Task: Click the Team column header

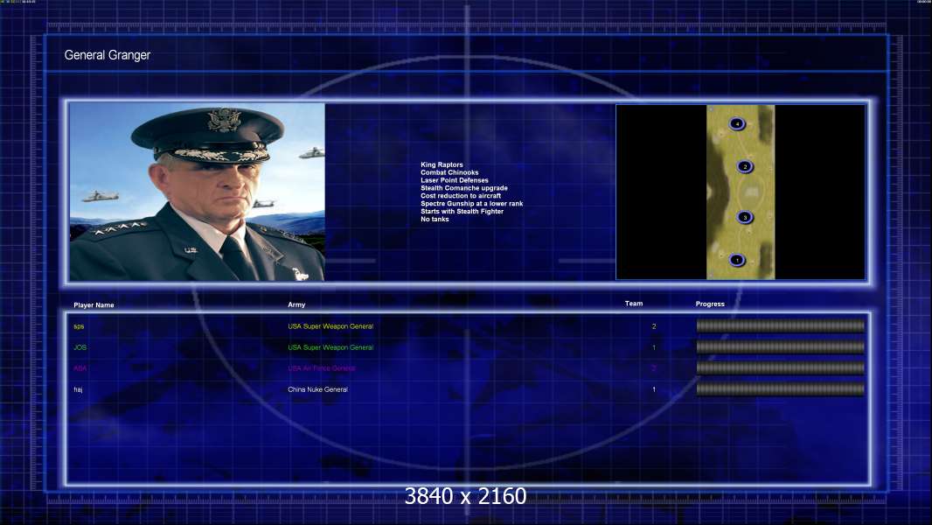Action: (x=634, y=304)
